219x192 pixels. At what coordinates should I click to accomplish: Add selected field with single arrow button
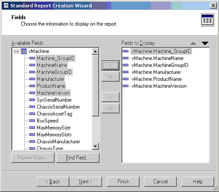[111, 66]
